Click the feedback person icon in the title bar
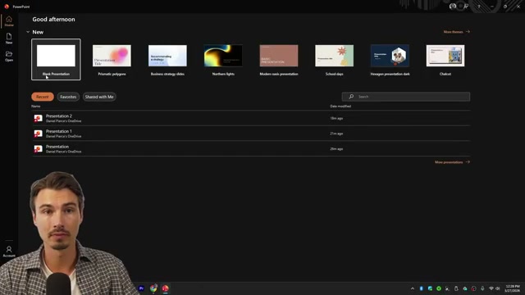Viewport: 525px width, 295px height. [x=466, y=7]
